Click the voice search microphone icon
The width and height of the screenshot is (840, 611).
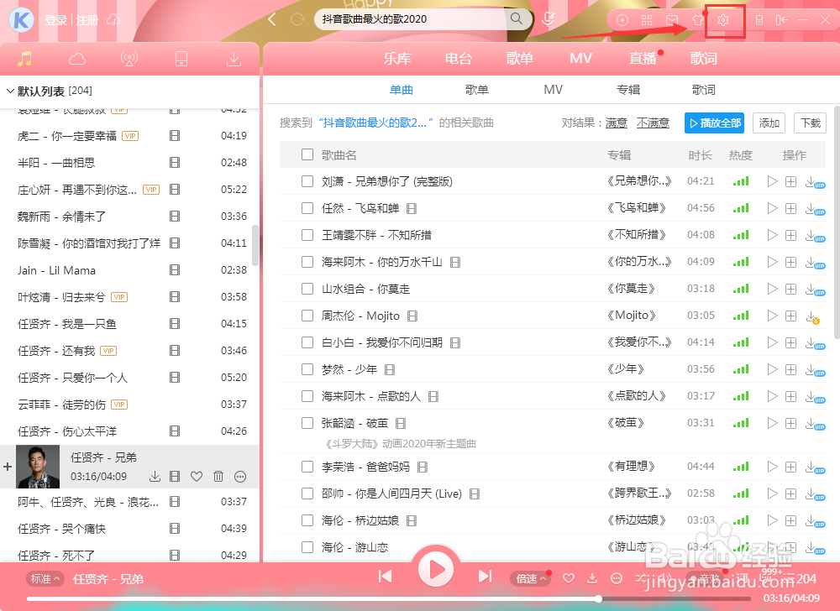point(548,19)
